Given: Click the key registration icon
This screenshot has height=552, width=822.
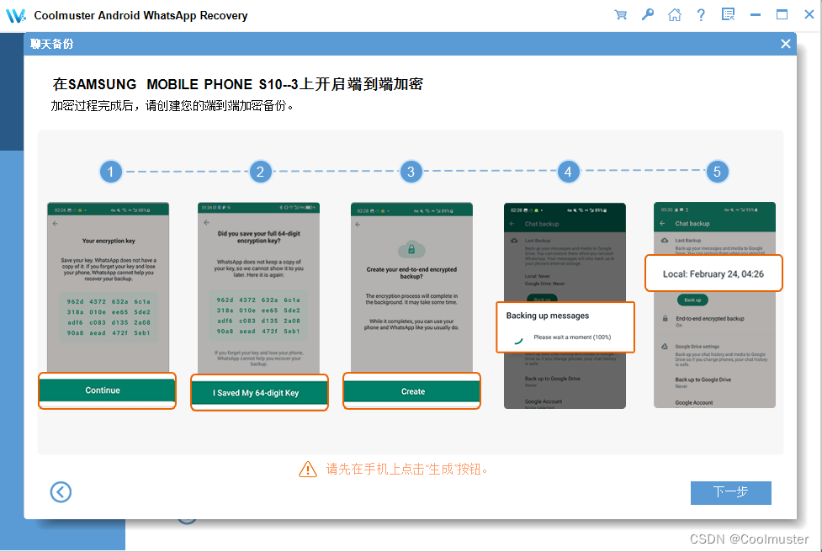Looking at the screenshot, I should (648, 14).
